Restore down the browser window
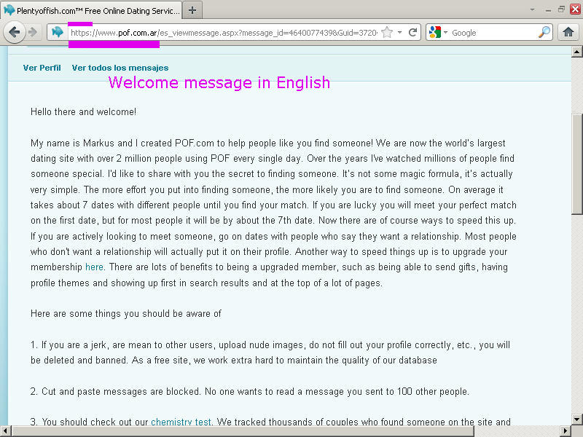The width and height of the screenshot is (583, 437). [x=561, y=9]
